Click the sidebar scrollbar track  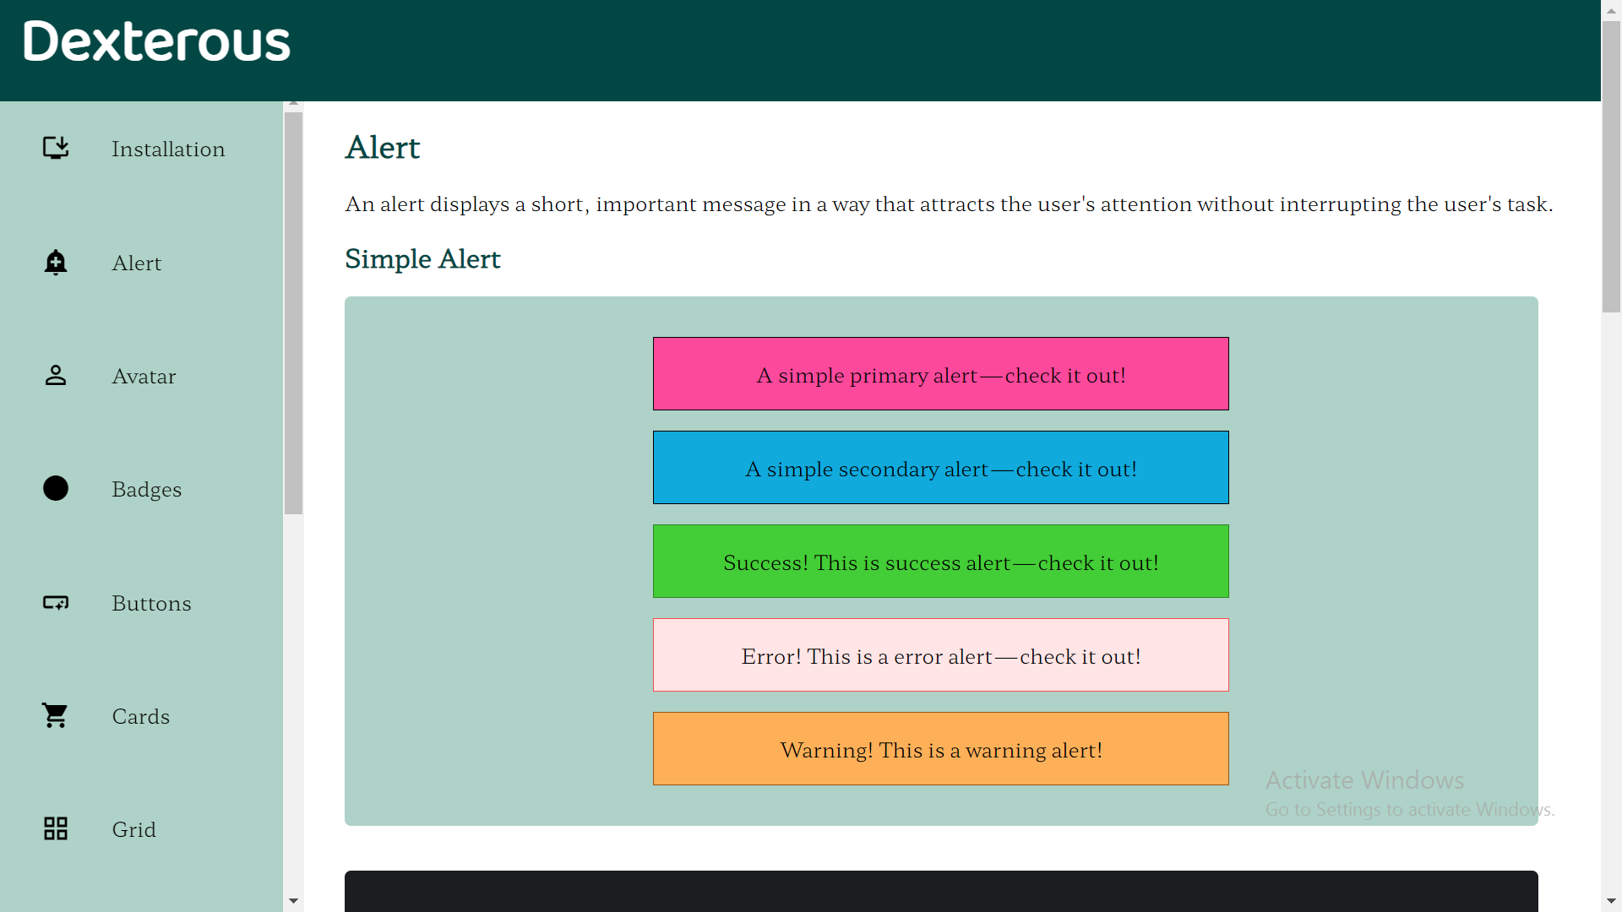293,676
